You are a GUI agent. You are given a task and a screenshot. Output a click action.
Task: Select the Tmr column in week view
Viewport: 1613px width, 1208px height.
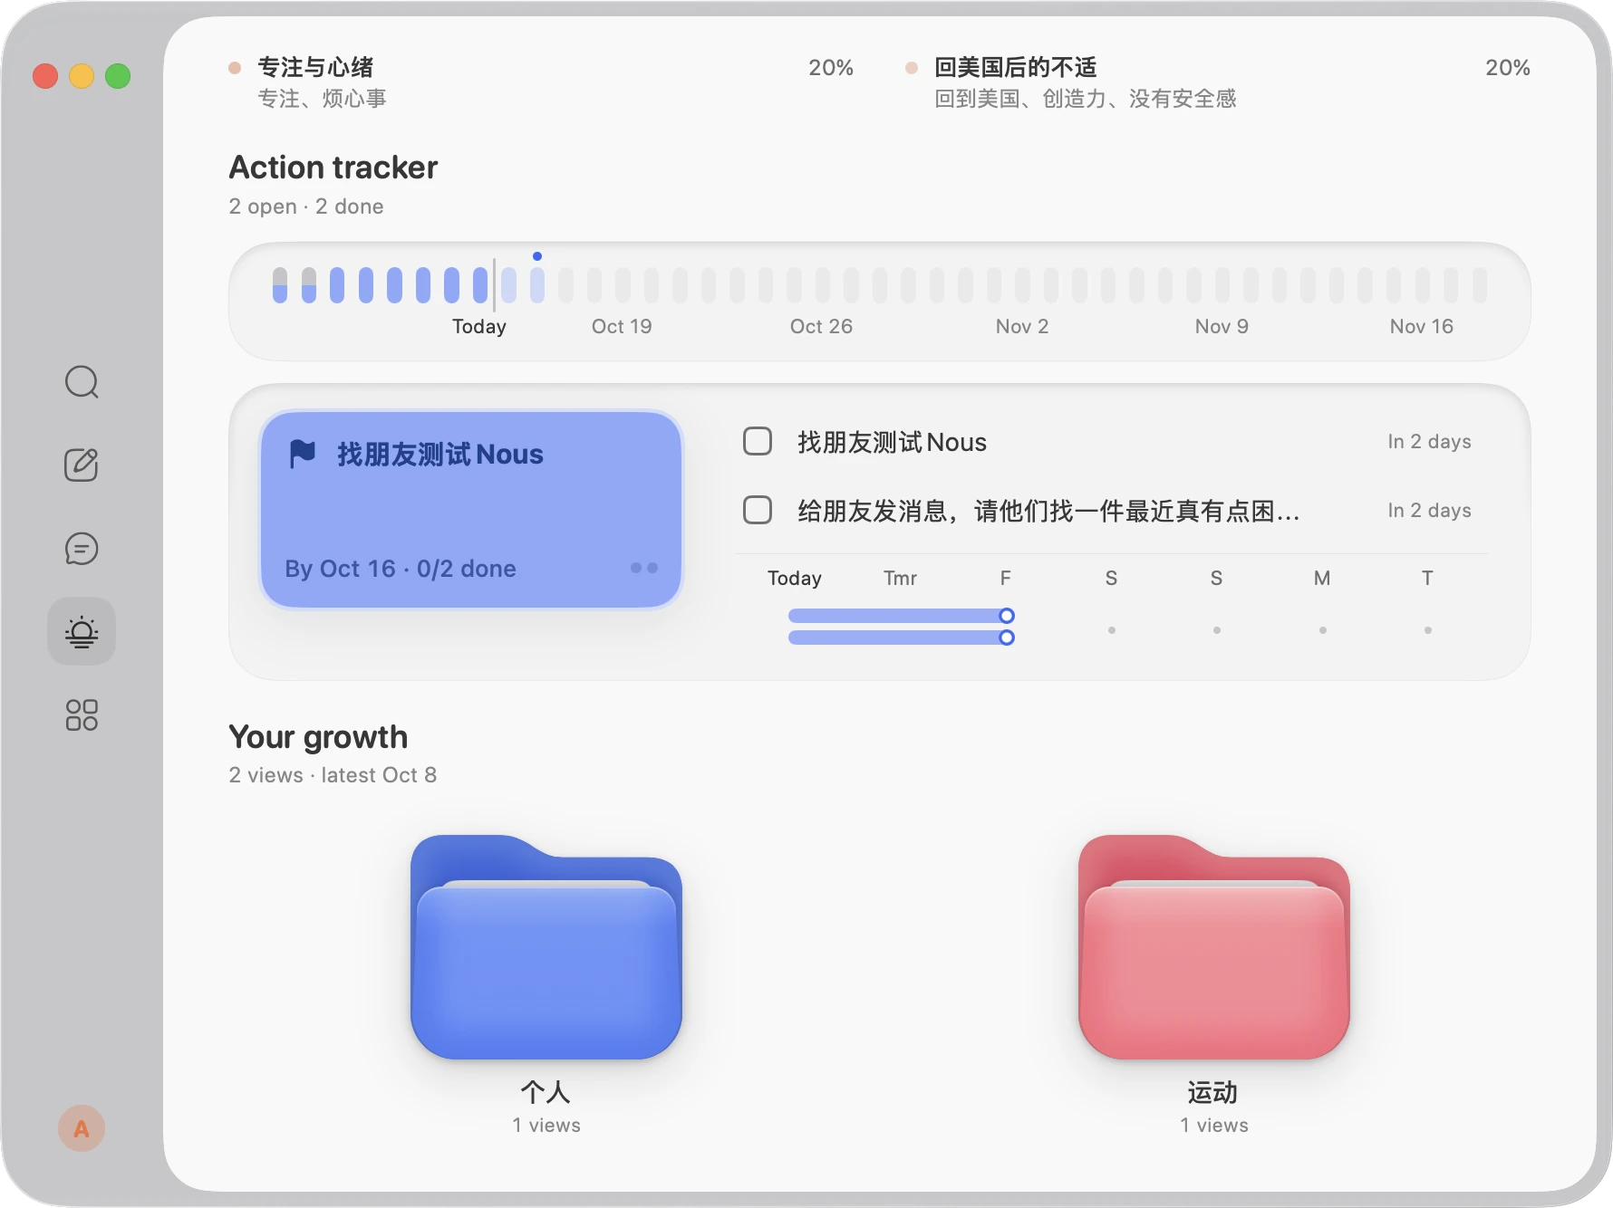pyautogui.click(x=900, y=578)
